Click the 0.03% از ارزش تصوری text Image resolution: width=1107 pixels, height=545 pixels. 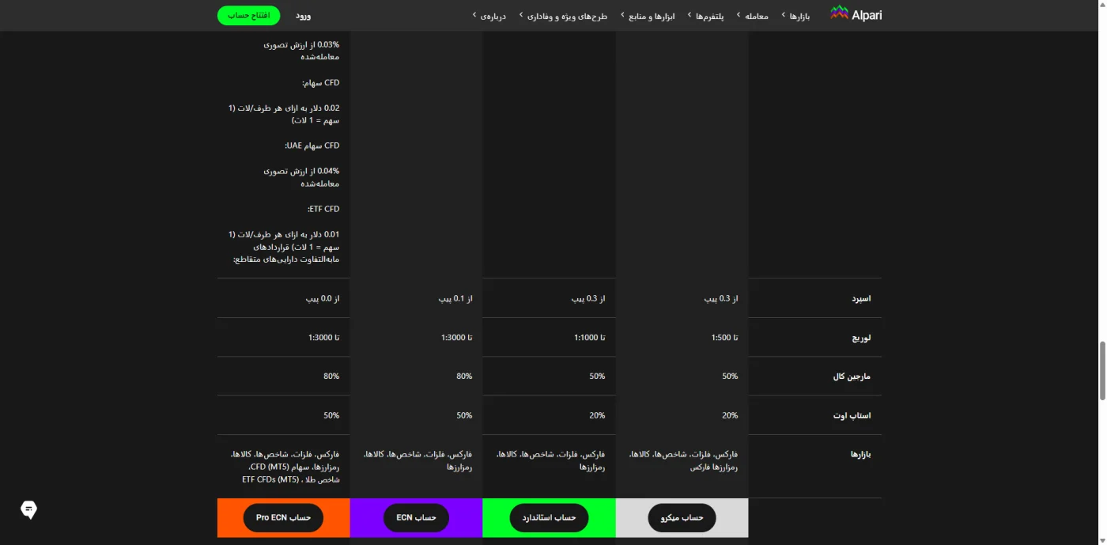point(301,51)
